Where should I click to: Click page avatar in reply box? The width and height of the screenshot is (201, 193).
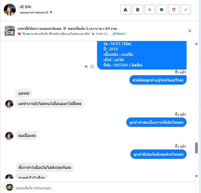click(x=10, y=187)
